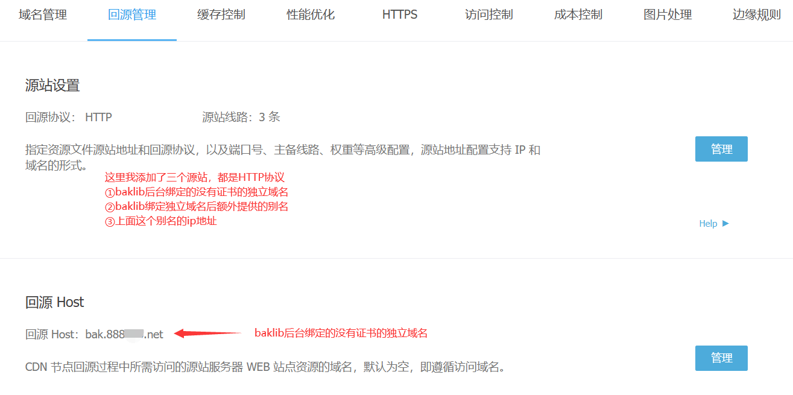Click the red arrow pointing at the host domain
This screenshot has width=793, height=395.
[207, 333]
